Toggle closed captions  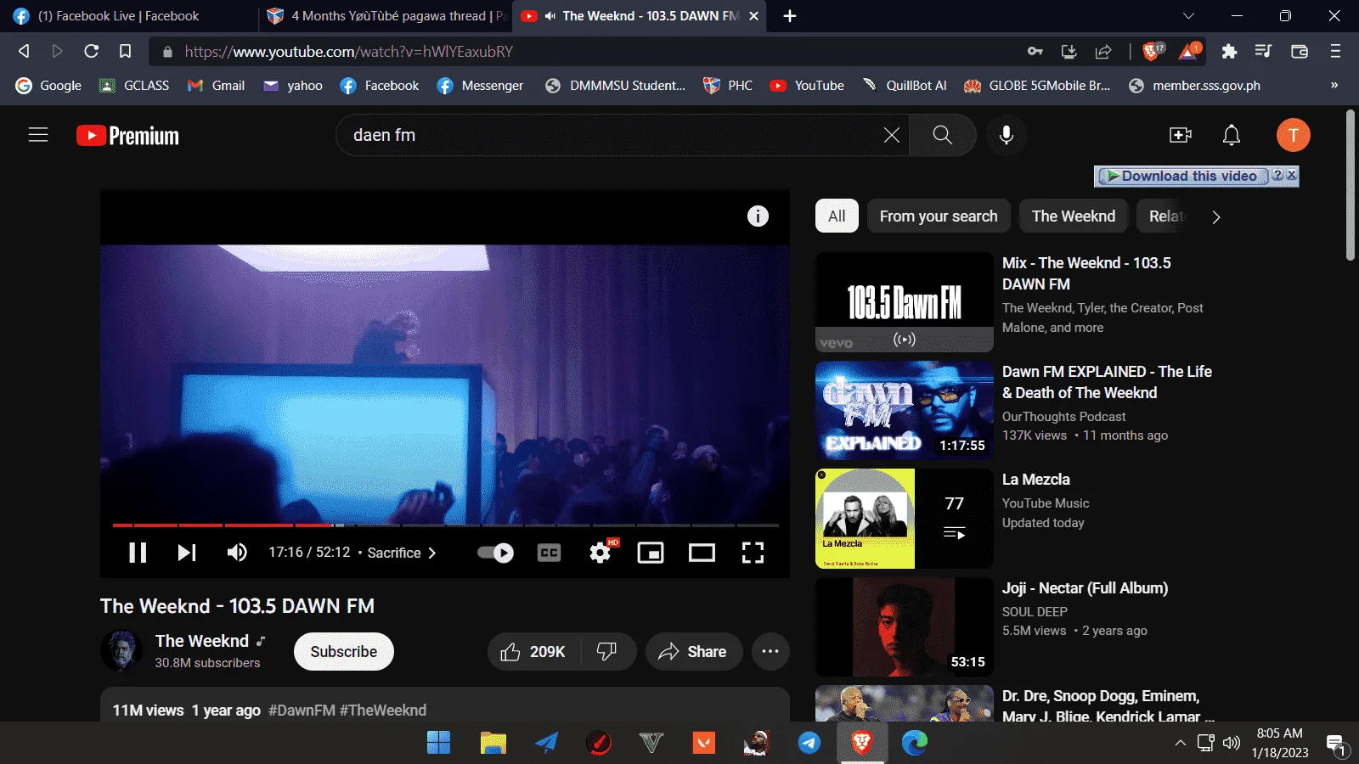click(550, 553)
